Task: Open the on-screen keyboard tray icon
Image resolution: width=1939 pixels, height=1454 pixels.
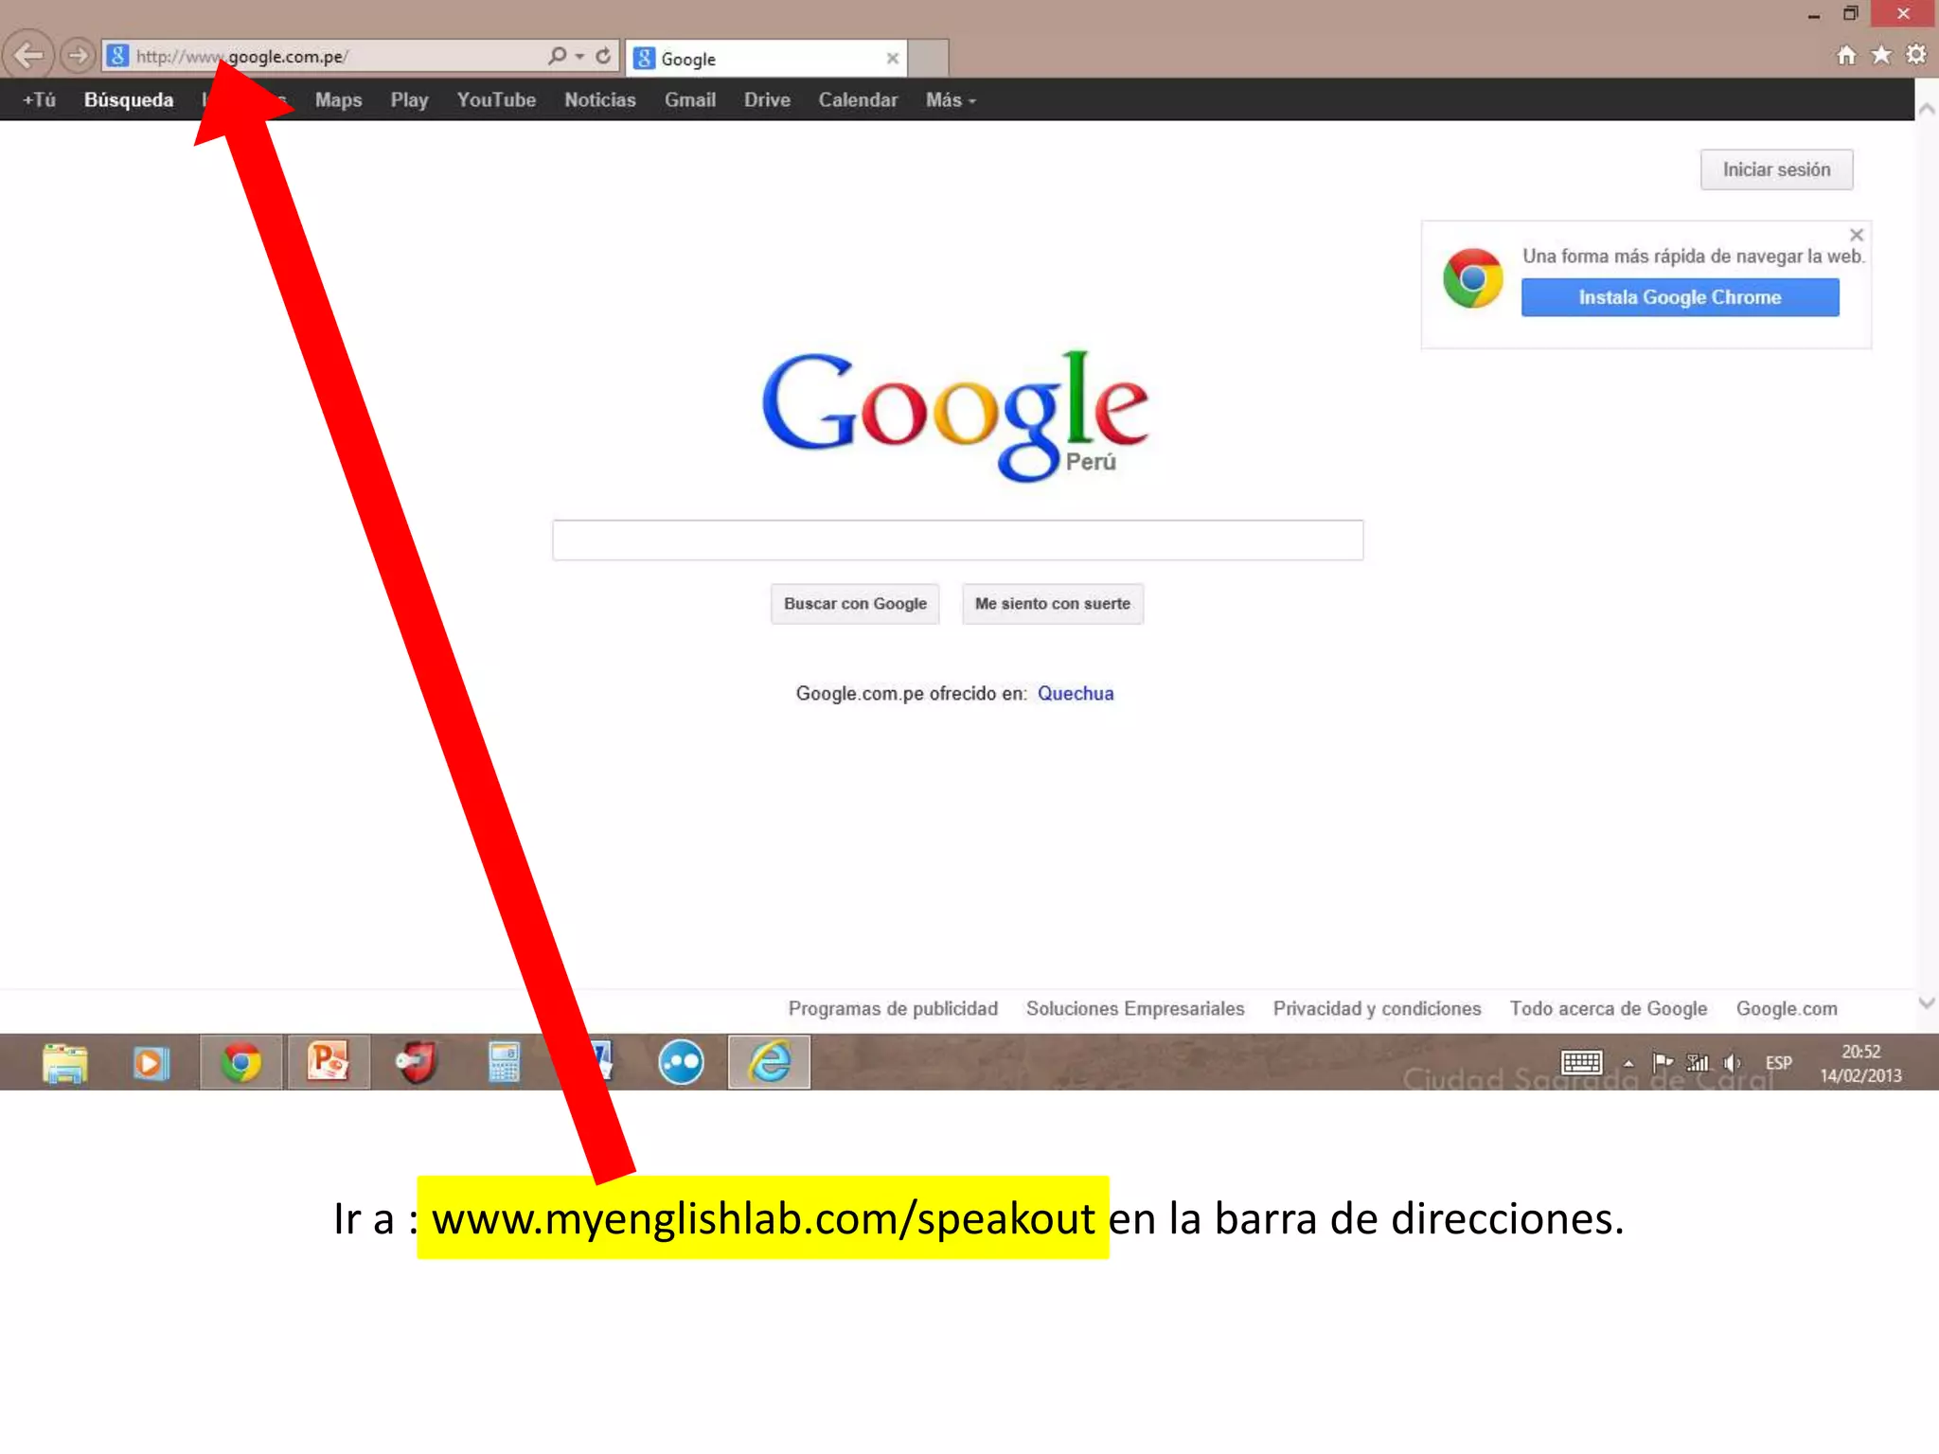Action: click(x=1581, y=1063)
